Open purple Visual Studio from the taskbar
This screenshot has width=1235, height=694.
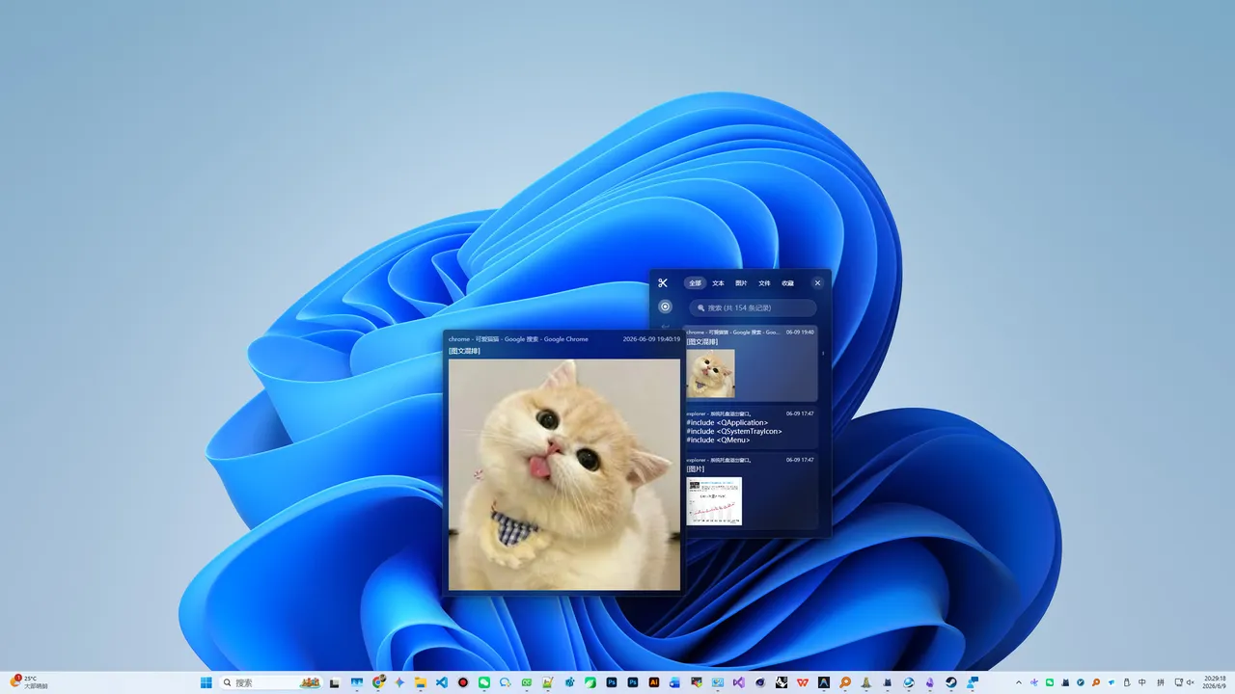point(738,682)
